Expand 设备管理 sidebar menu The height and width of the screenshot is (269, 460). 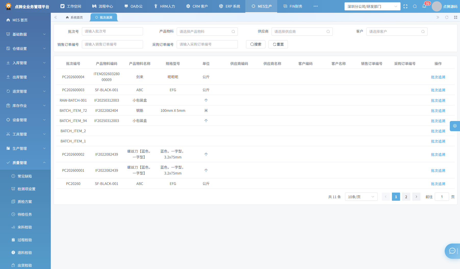tap(25, 120)
